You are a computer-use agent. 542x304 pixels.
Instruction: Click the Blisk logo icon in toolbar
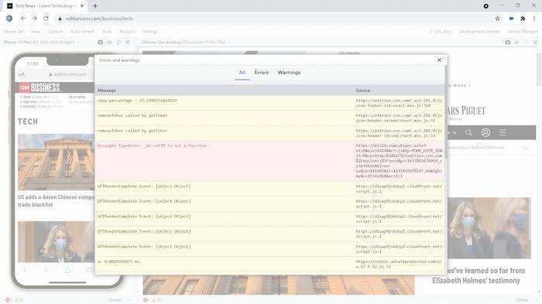[x=9, y=19]
